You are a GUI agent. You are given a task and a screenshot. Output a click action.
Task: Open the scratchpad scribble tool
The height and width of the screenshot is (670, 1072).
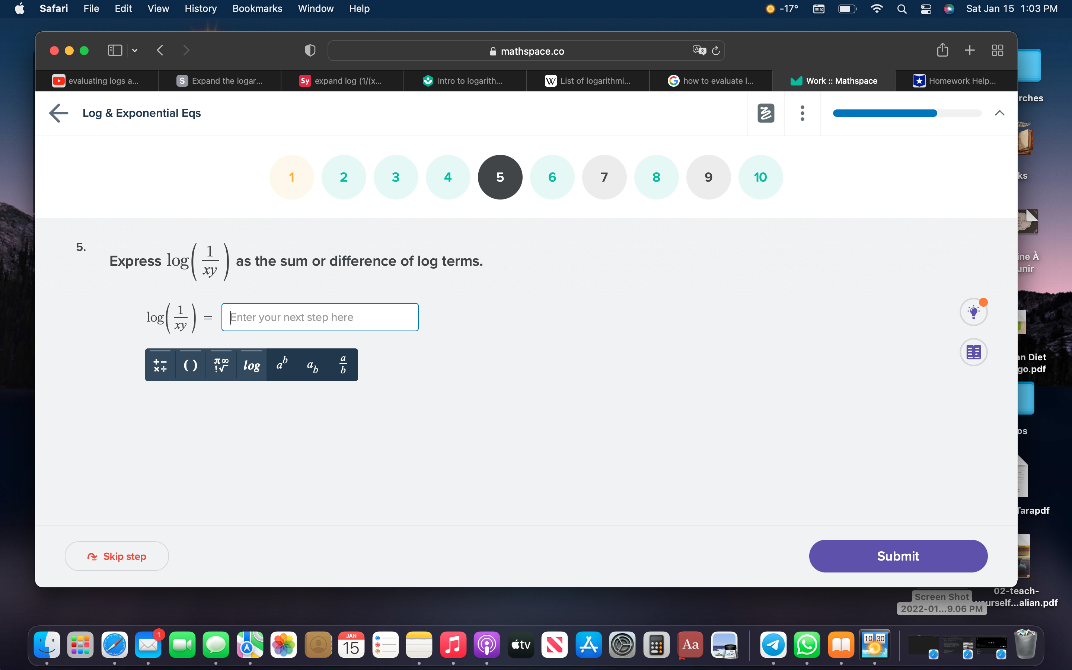click(x=765, y=113)
